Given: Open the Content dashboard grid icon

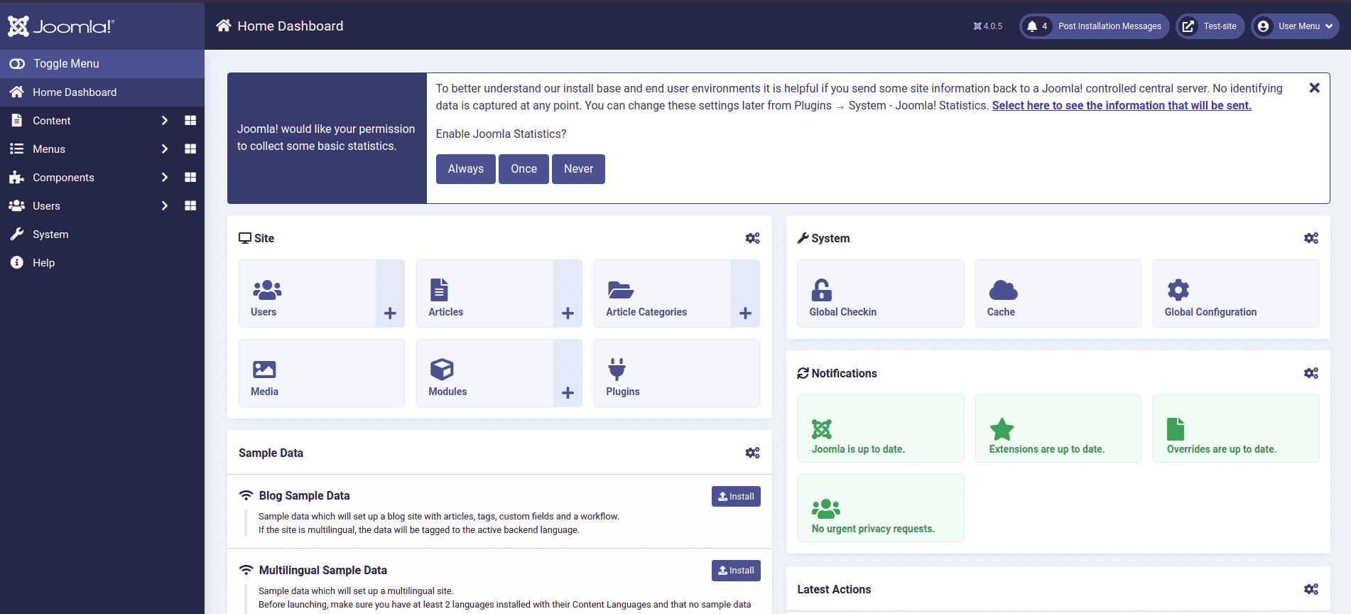Looking at the screenshot, I should [190, 121].
